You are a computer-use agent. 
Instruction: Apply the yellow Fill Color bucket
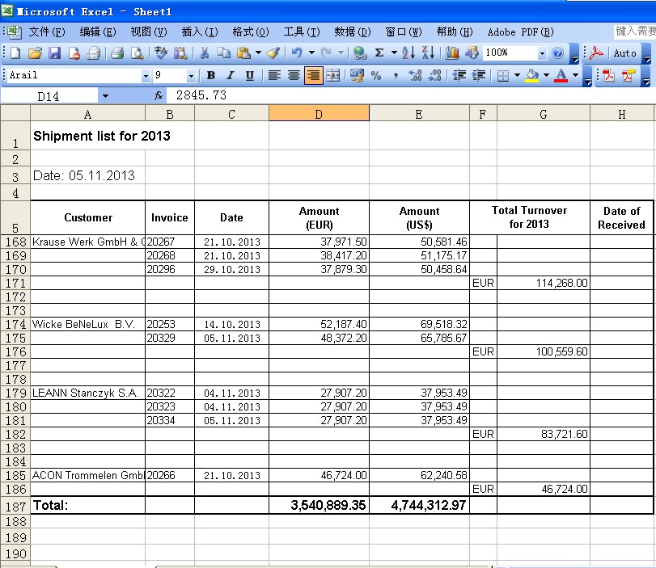(x=531, y=76)
